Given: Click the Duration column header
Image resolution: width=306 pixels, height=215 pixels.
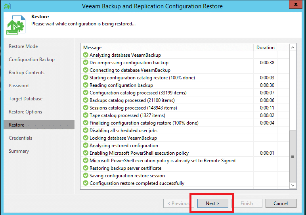Looking at the screenshot, I should (x=265, y=48).
